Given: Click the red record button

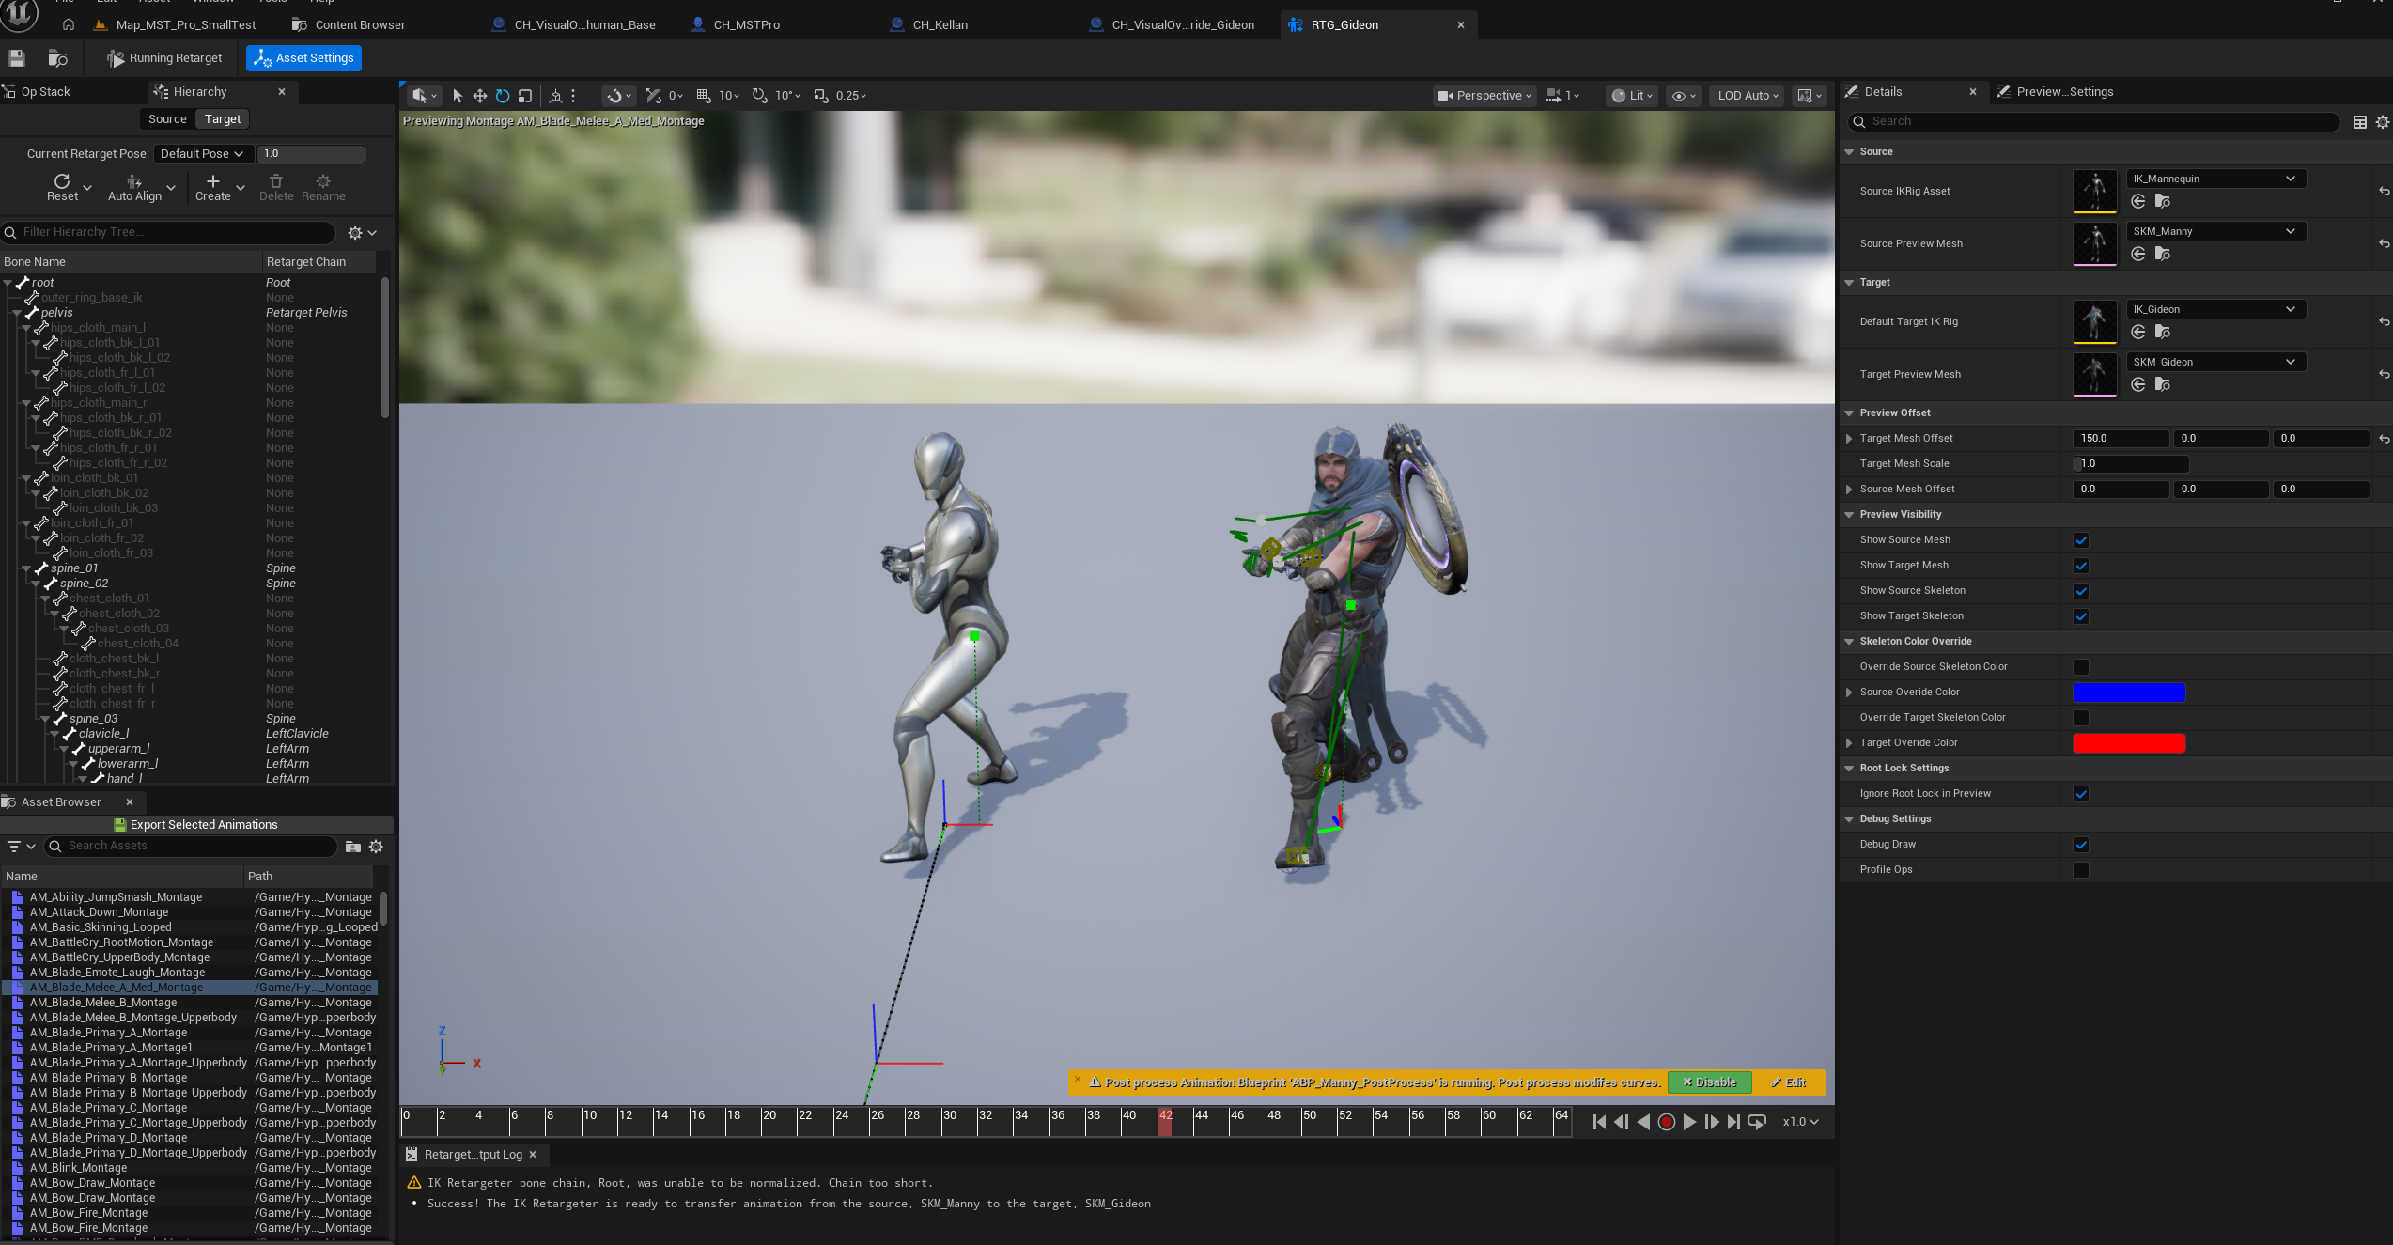Looking at the screenshot, I should pos(1667,1122).
